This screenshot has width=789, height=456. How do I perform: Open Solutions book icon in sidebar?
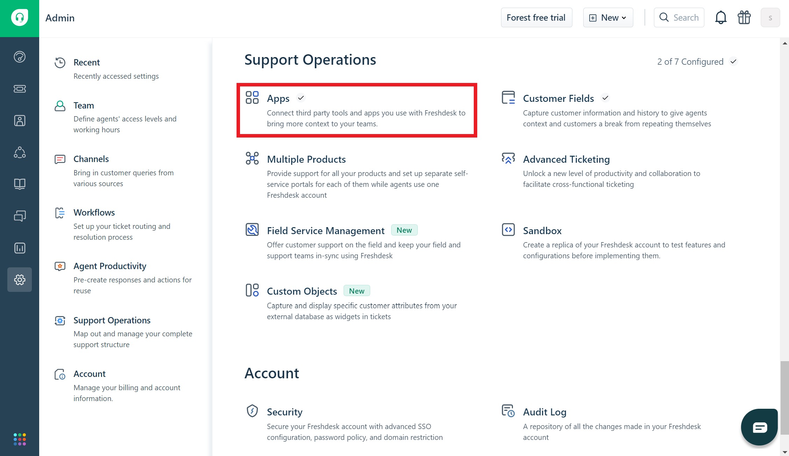coord(20,184)
